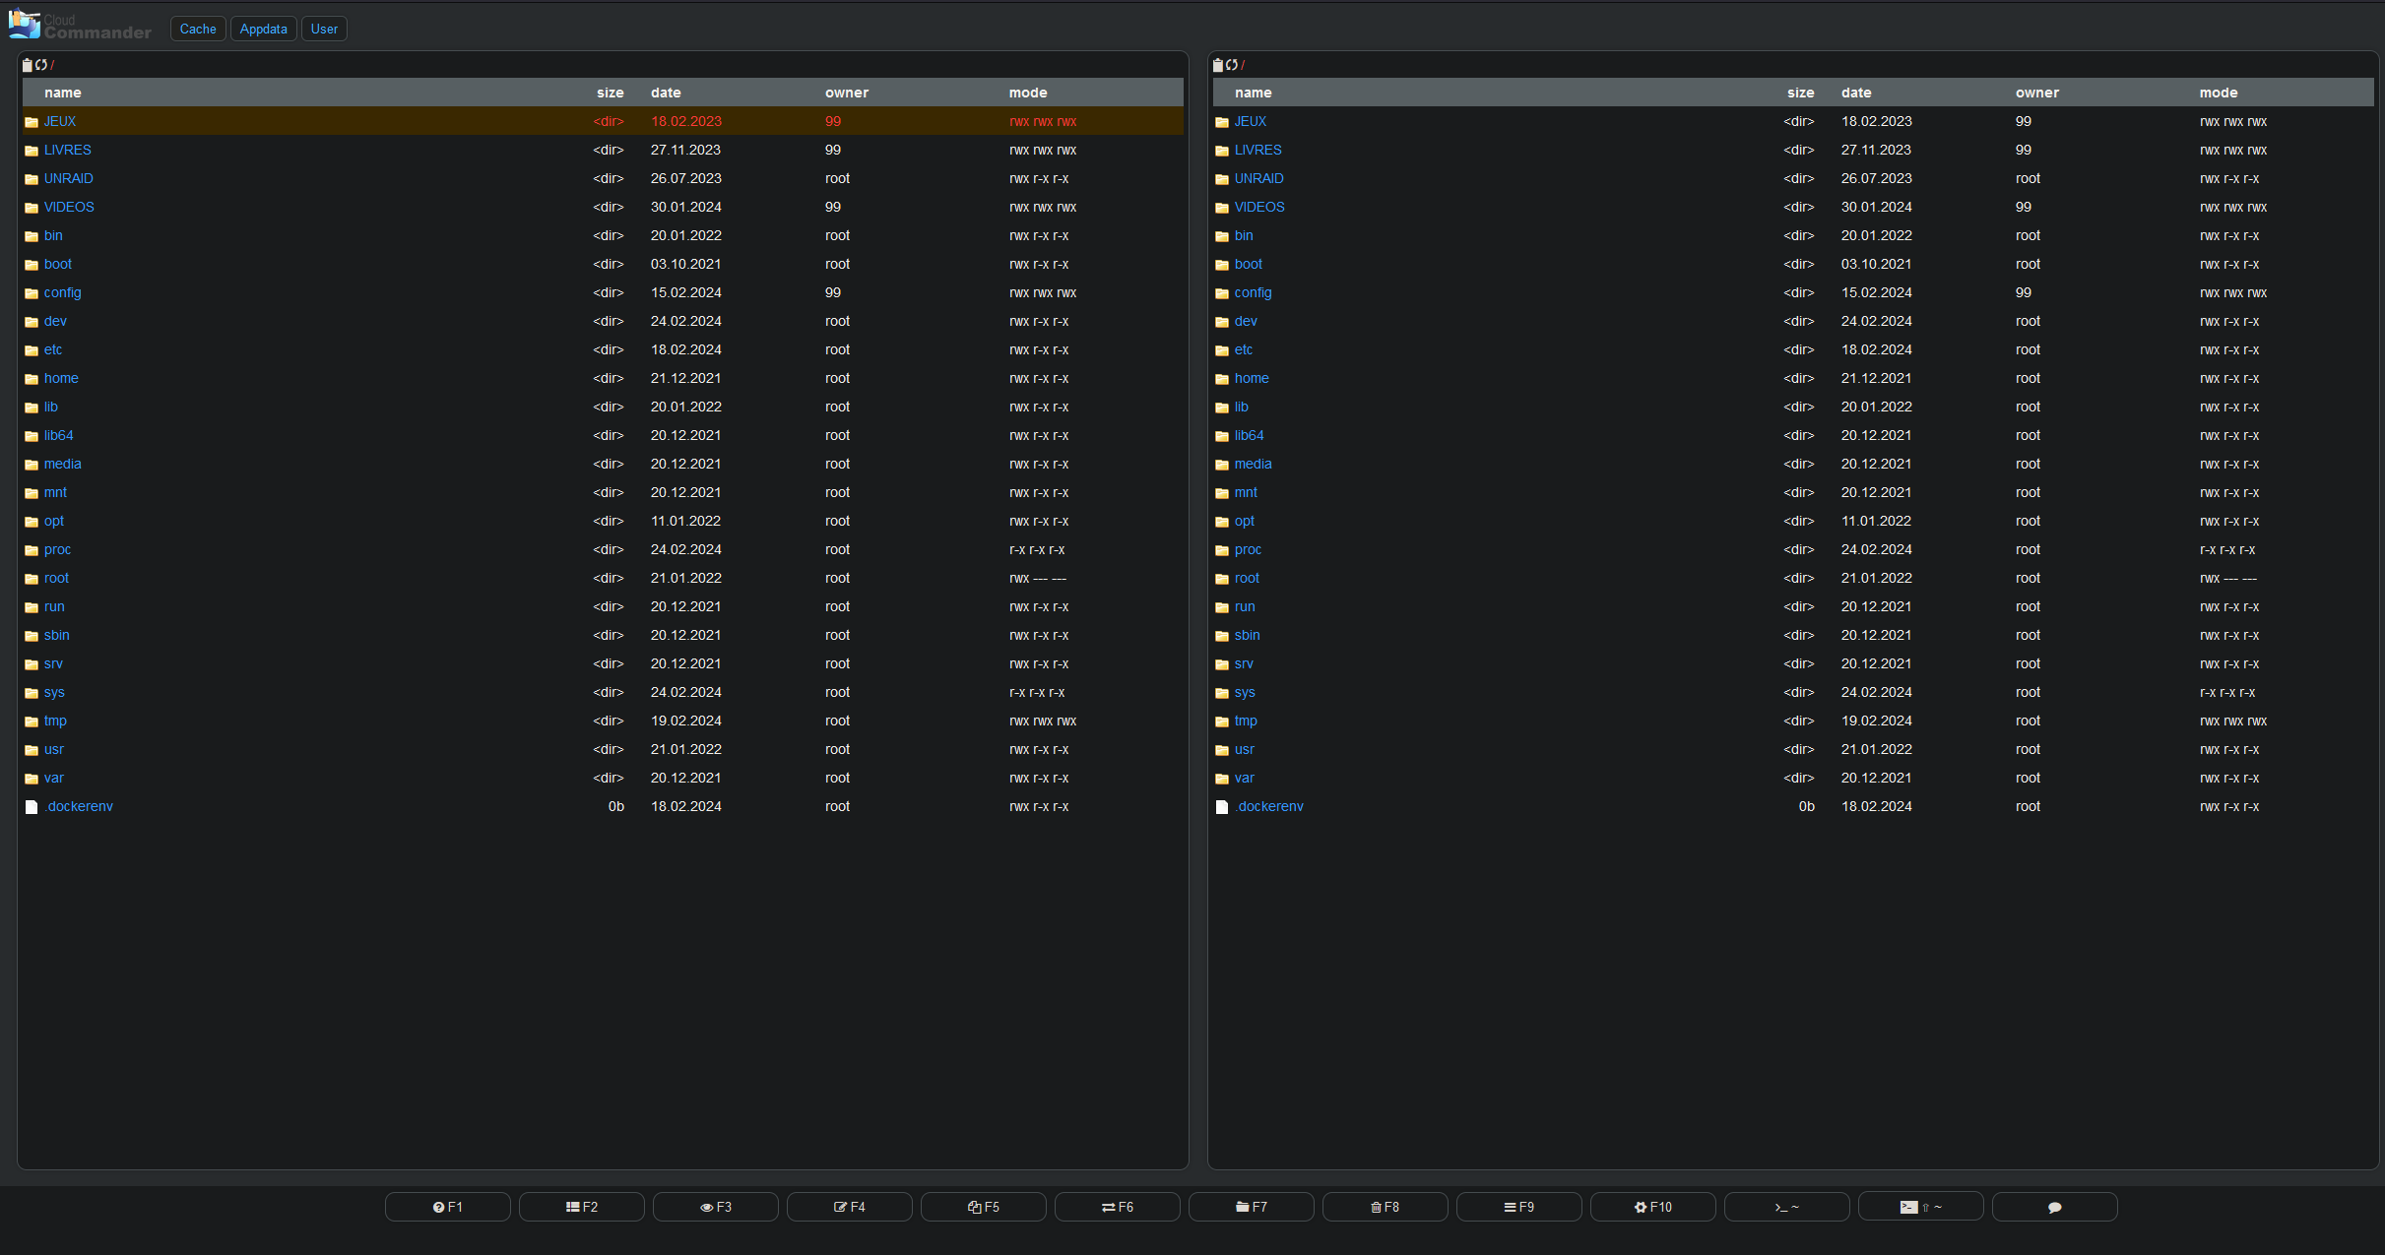Click the F7 new folder button
Viewport: 2385px width, 1255px height.
[1252, 1207]
